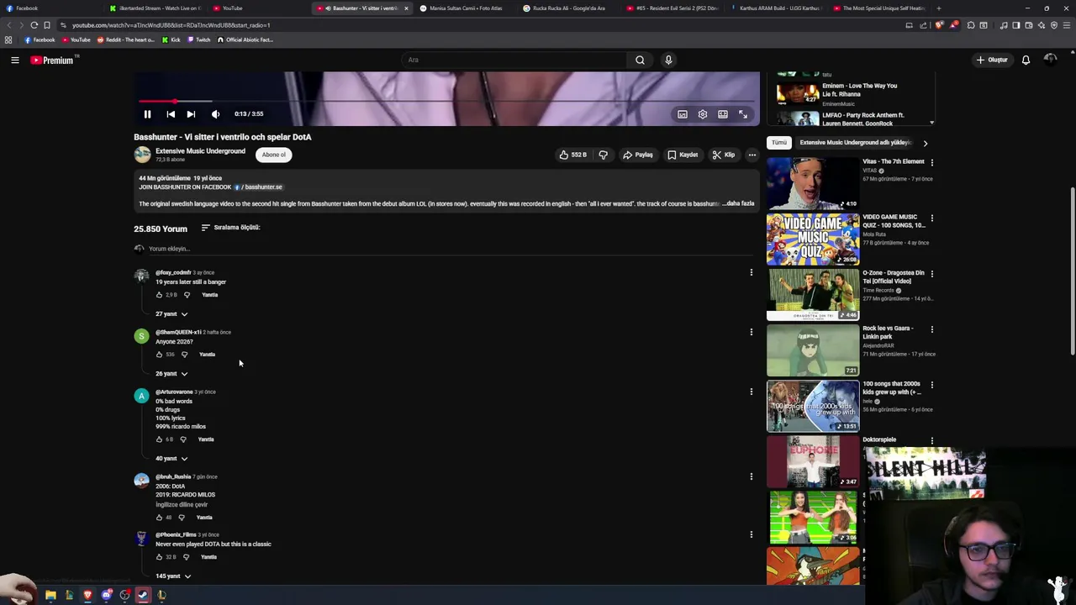The width and height of the screenshot is (1076, 605).
Task: Expand 40 yanıt replies
Action: [x=171, y=458]
